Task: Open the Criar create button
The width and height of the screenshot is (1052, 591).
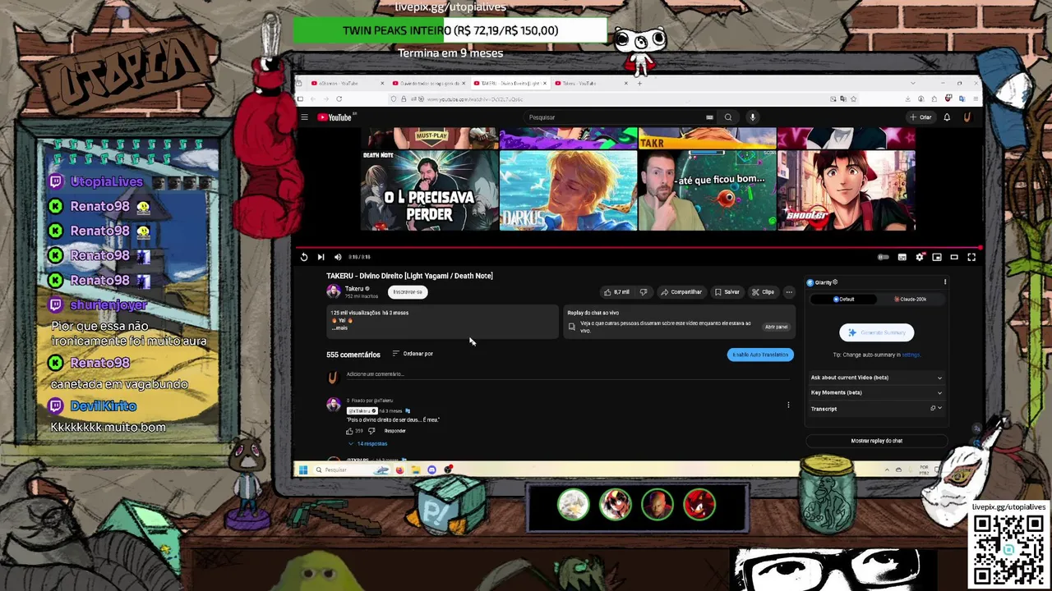Action: pyautogui.click(x=920, y=117)
